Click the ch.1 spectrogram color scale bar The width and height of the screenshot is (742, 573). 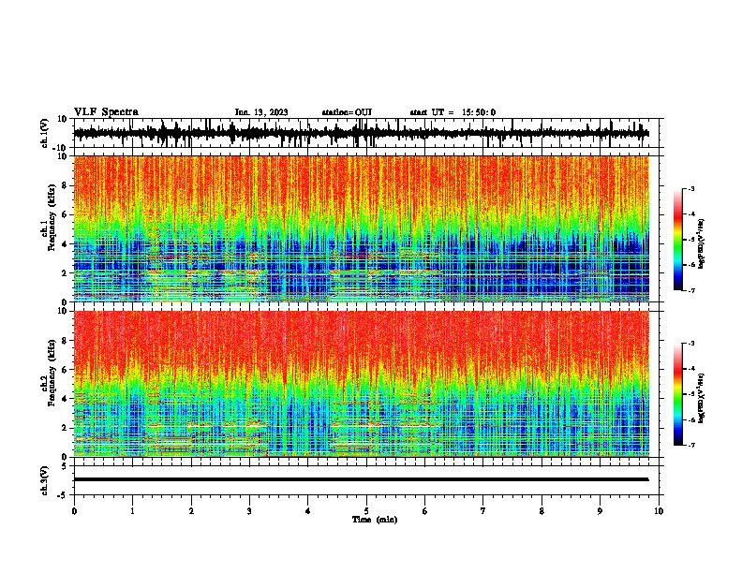pyautogui.click(x=678, y=240)
